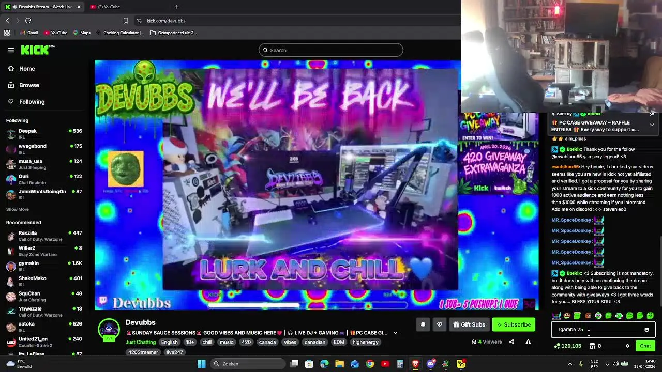Screen dimensions: 662x372
Task: Toggle follow heart for Devubbs
Action: click(x=440, y=324)
